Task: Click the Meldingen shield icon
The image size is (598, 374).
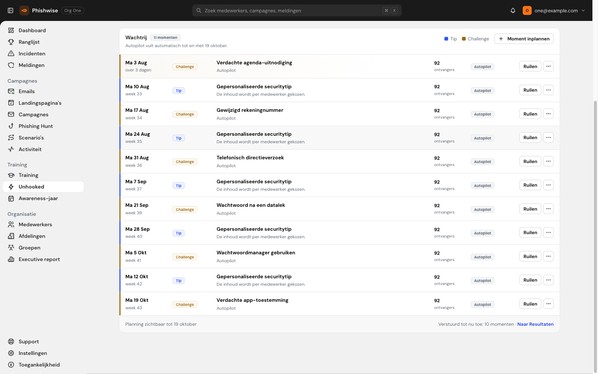Action: tap(11, 65)
